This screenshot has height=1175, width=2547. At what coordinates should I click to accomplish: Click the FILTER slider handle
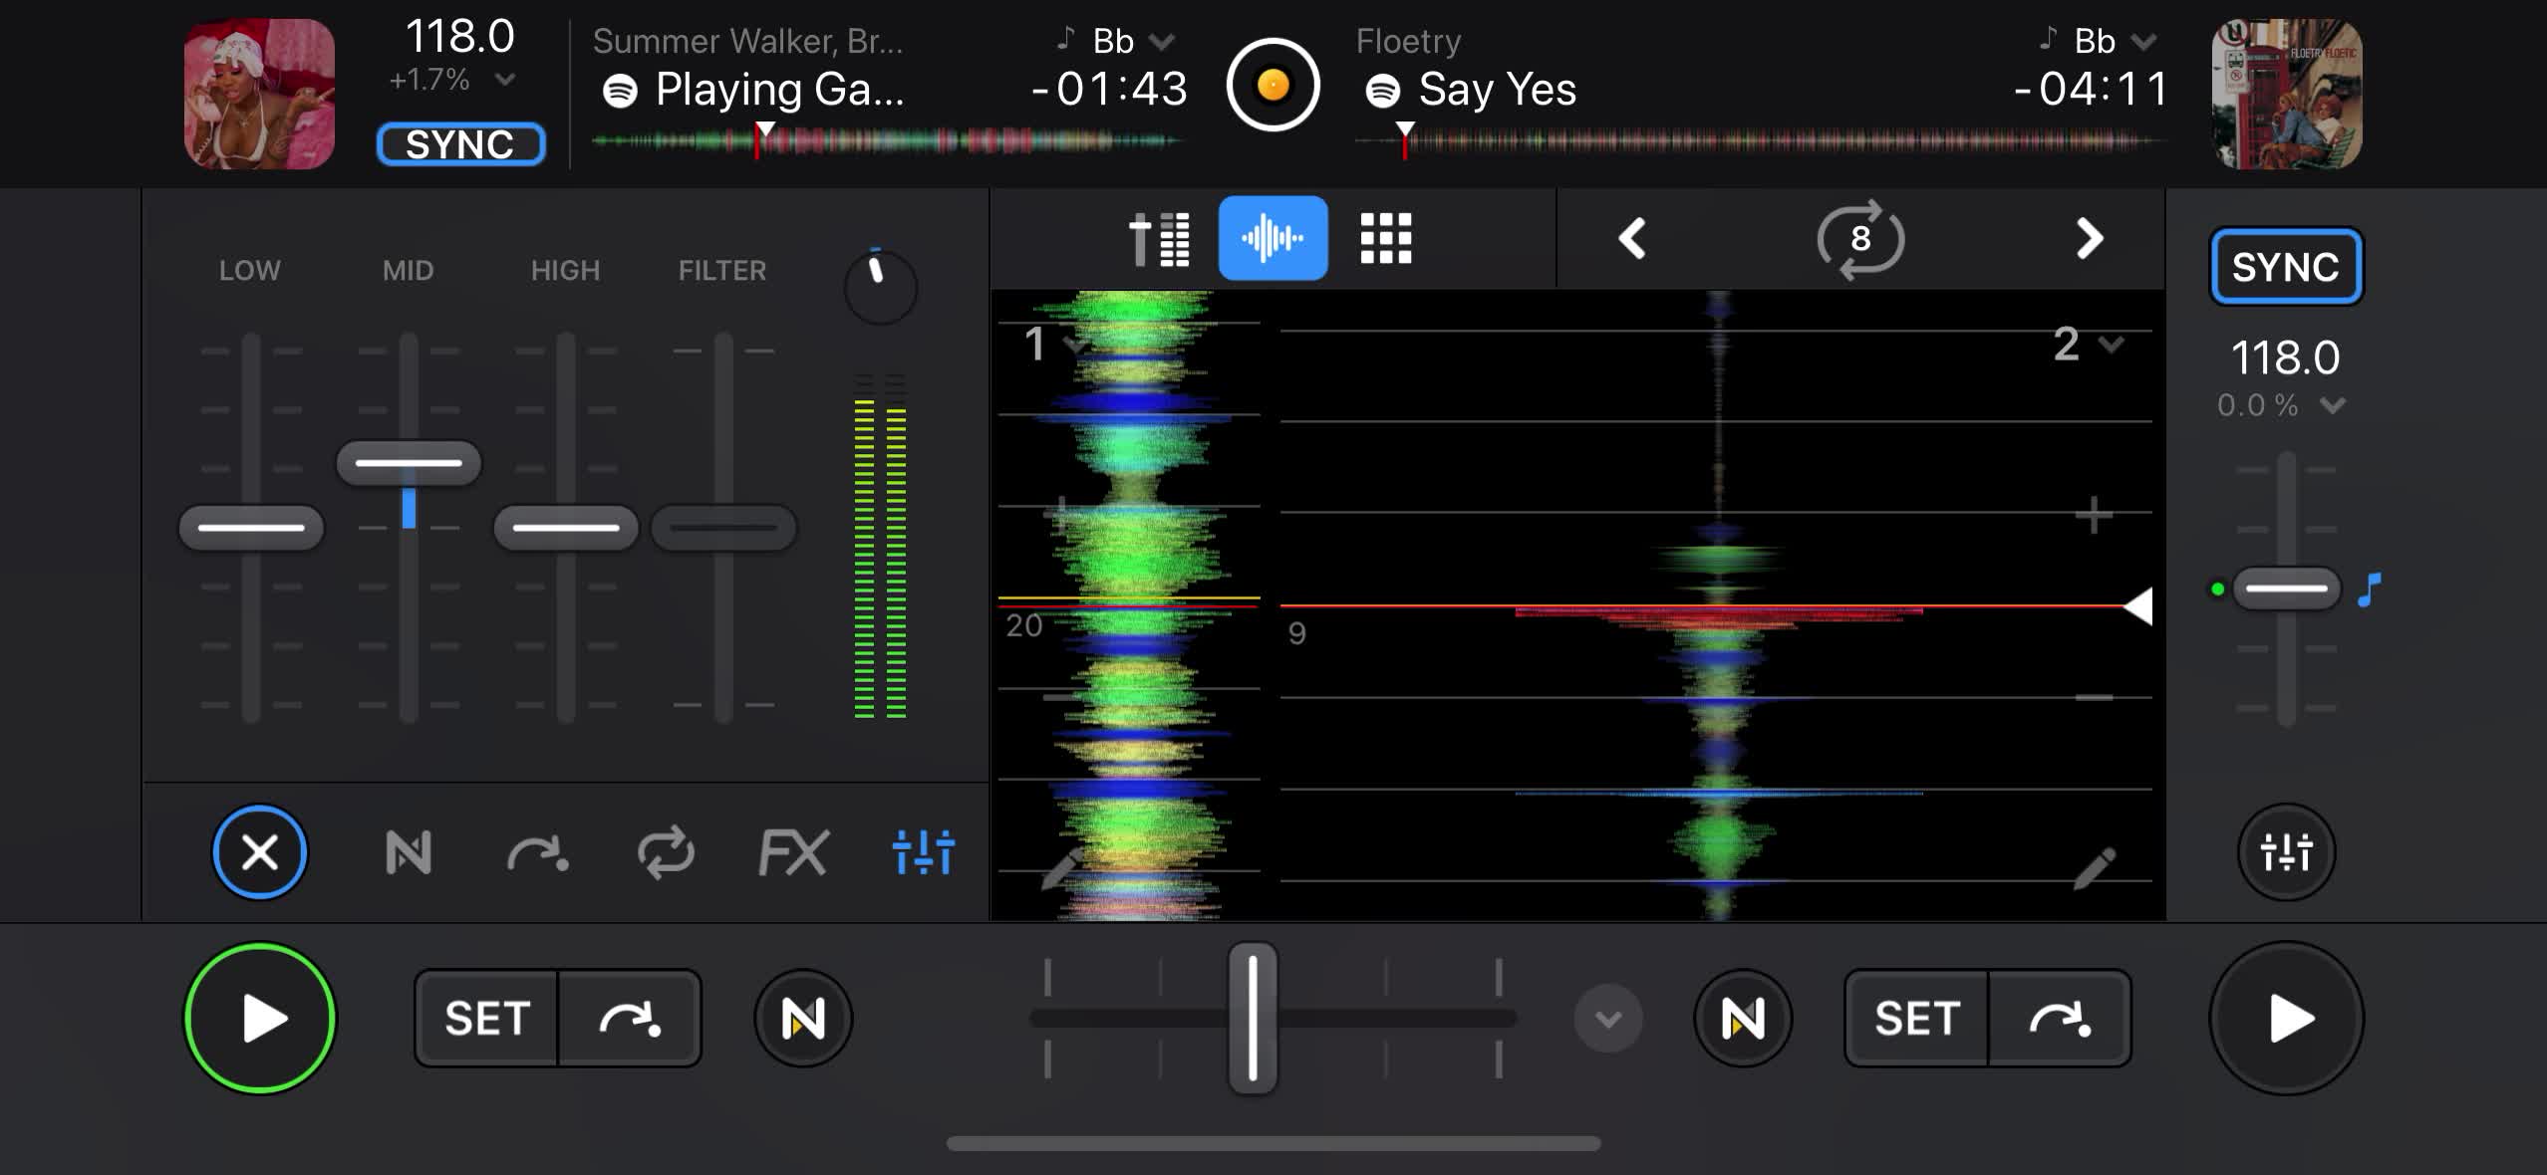coord(723,527)
